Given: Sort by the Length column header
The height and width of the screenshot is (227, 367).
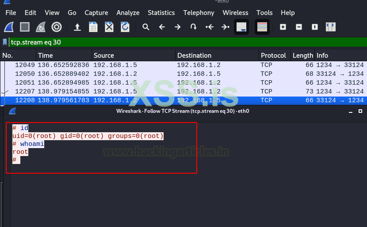Looking at the screenshot, I should (302, 56).
